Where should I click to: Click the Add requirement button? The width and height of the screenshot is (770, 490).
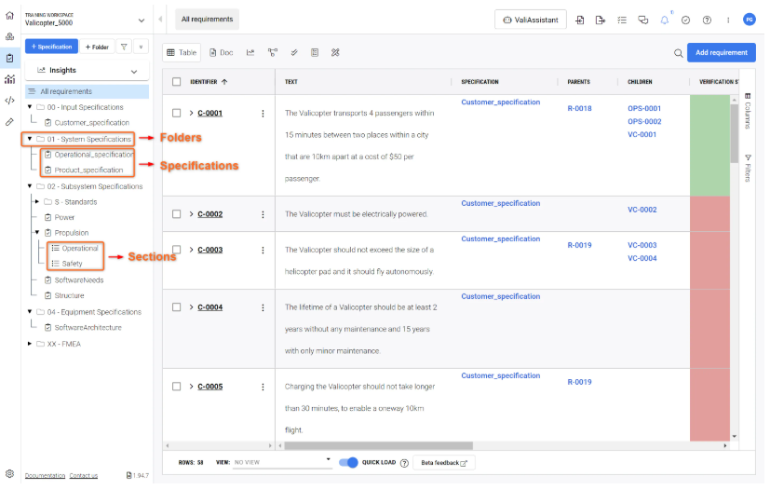721,53
